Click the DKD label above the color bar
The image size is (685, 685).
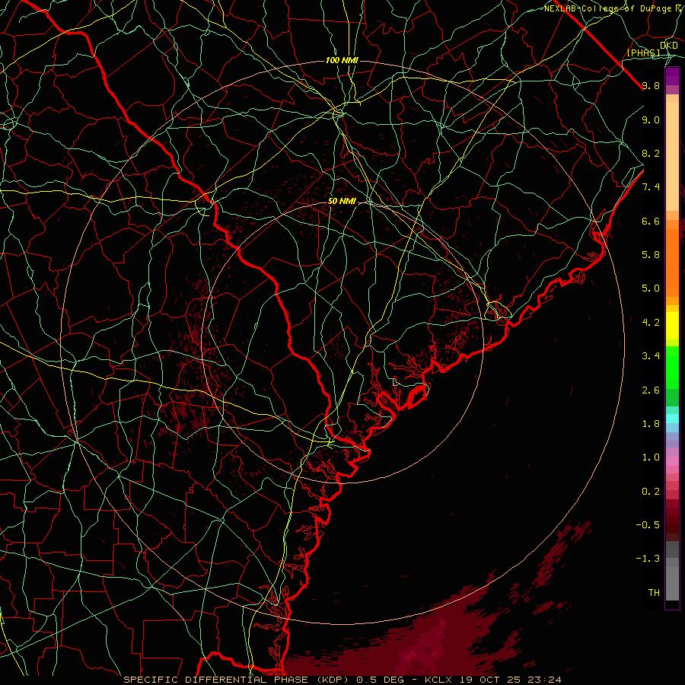tap(669, 45)
